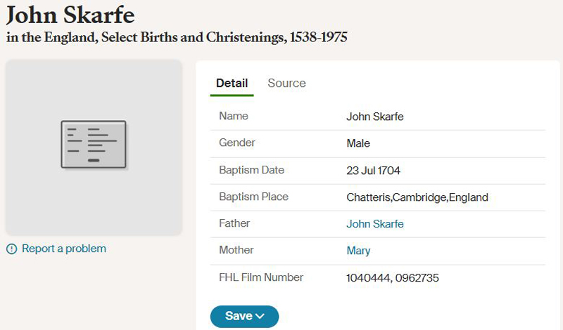Open the Report a problem link
563x330 pixels.
pyautogui.click(x=64, y=249)
